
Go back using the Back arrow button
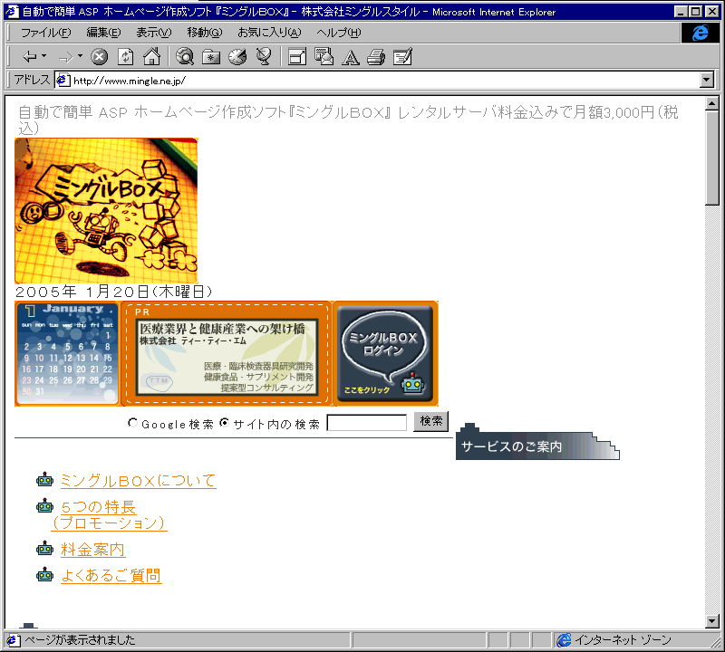coord(30,57)
